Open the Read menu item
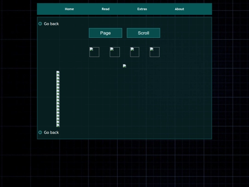 [106, 9]
